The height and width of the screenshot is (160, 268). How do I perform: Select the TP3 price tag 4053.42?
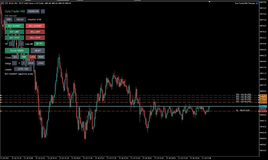pos(263,98)
